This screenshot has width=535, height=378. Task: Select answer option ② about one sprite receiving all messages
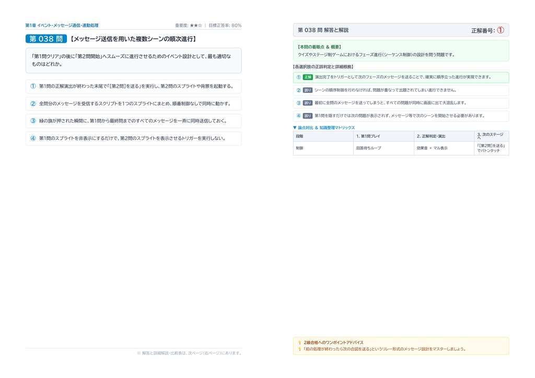133,103
